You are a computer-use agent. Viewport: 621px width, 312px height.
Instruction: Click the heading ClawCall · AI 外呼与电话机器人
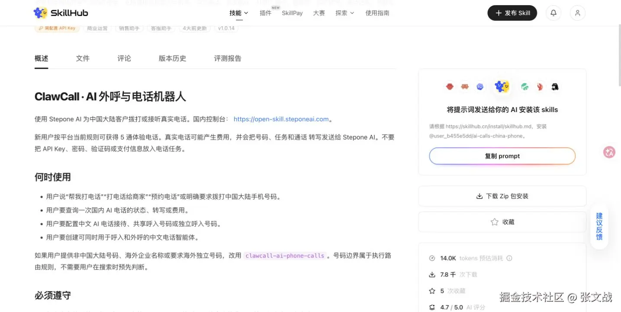point(110,96)
